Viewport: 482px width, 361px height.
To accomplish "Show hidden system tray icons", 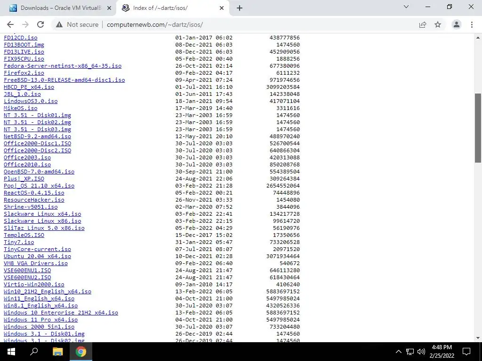I will pyautogui.click(x=398, y=352).
